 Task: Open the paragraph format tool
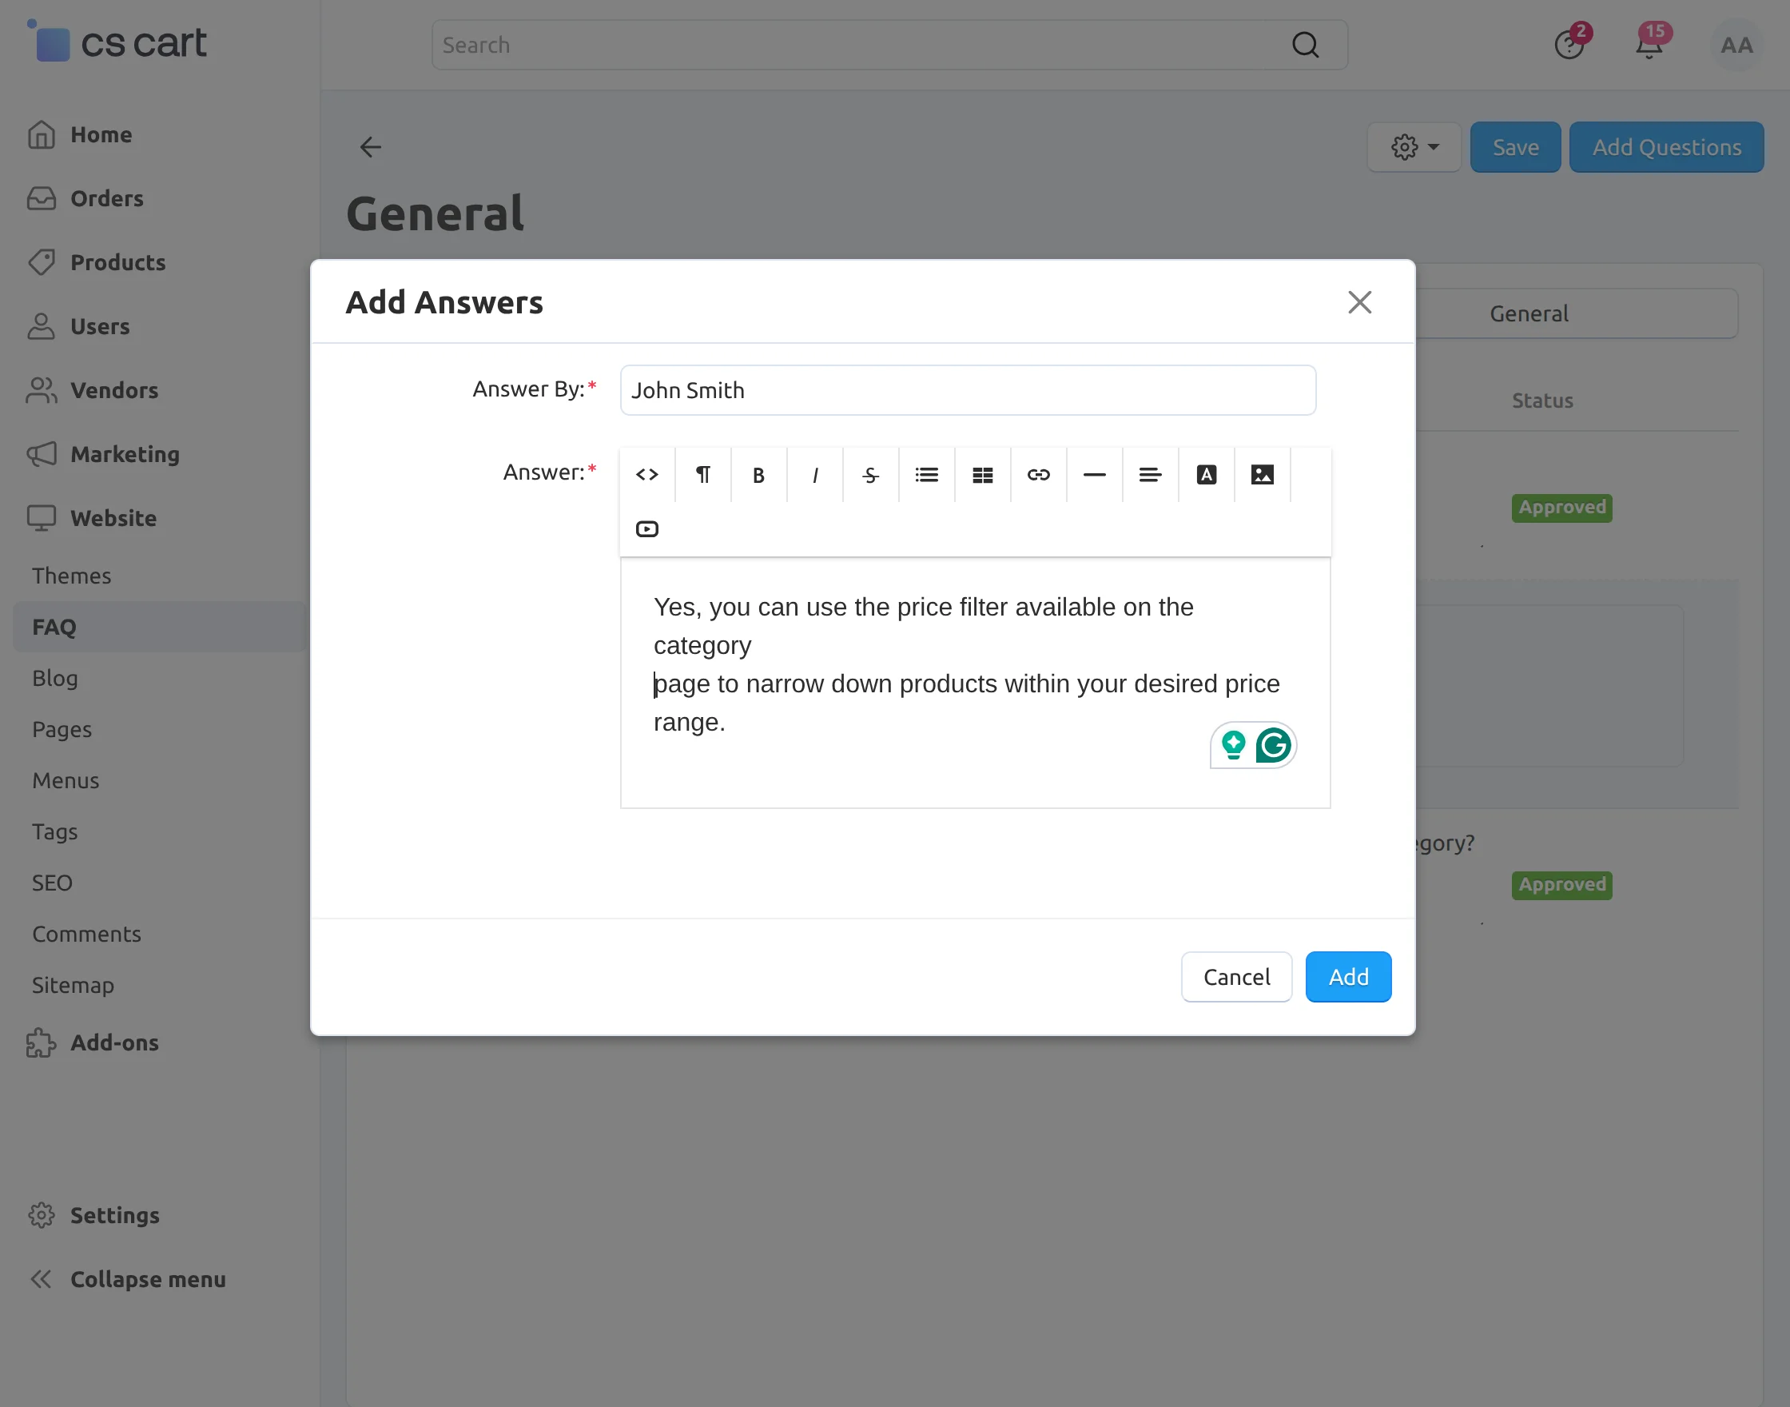click(703, 475)
